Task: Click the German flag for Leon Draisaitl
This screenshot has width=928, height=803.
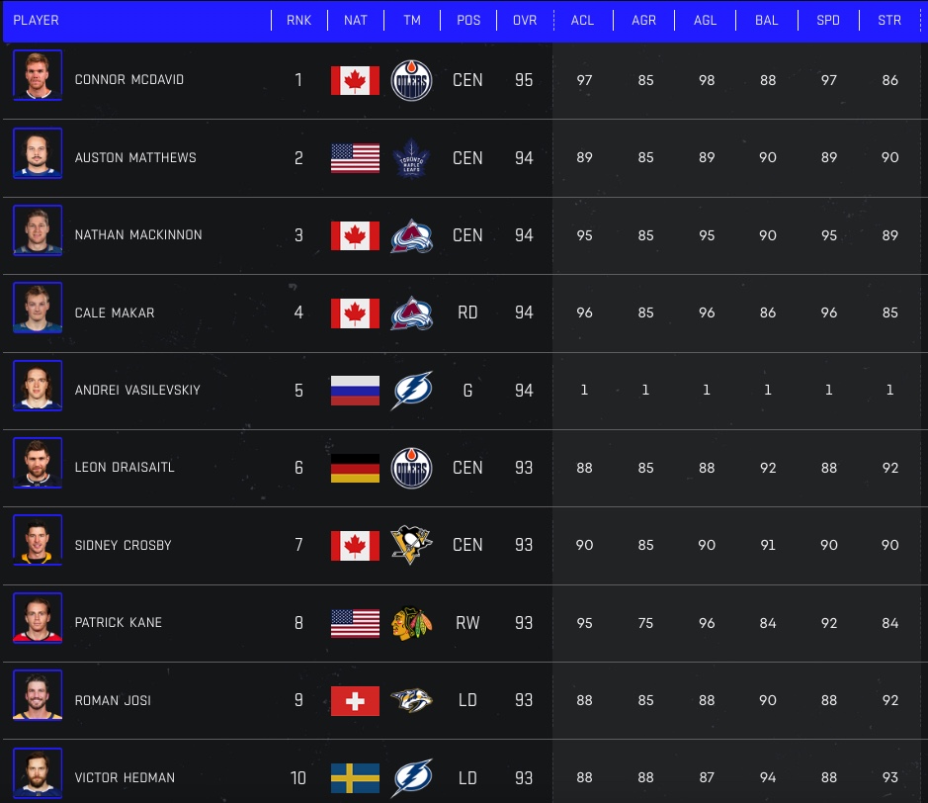Action: 355,468
